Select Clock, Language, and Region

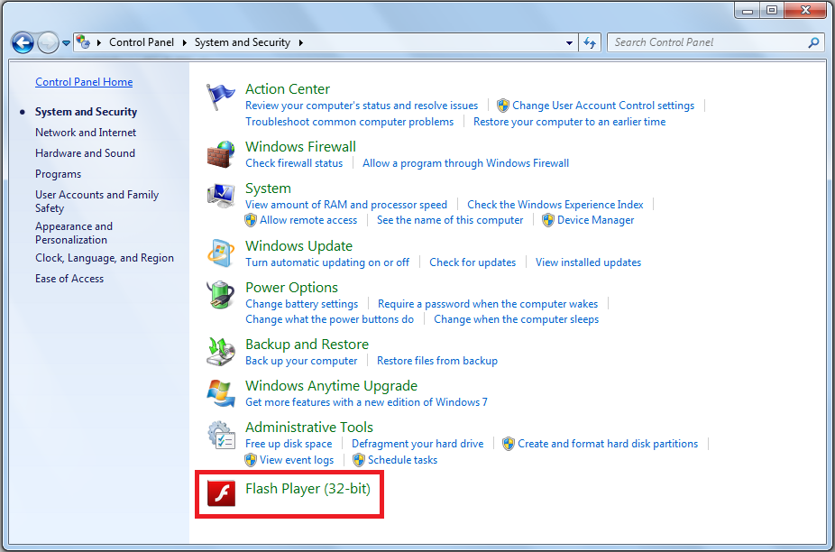pyautogui.click(x=105, y=258)
